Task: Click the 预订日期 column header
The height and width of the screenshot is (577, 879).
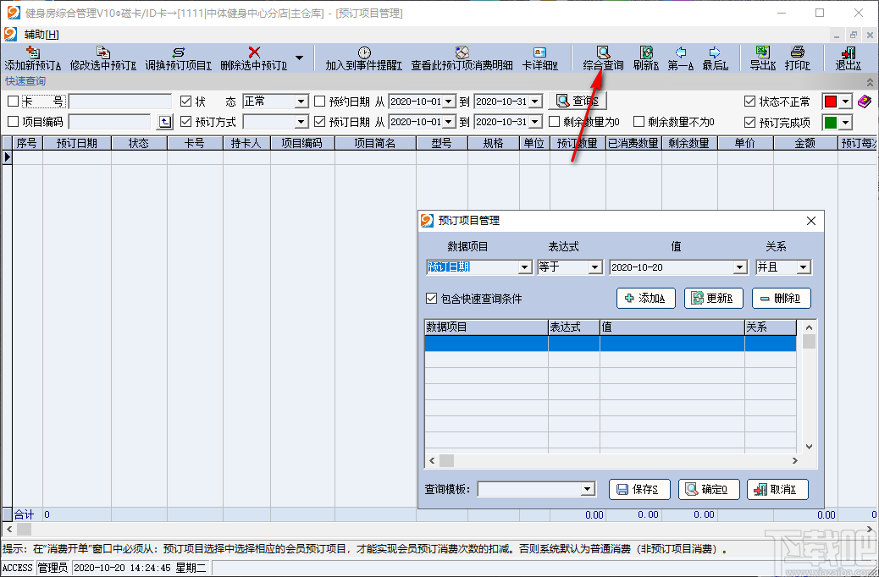Action: tap(77, 143)
